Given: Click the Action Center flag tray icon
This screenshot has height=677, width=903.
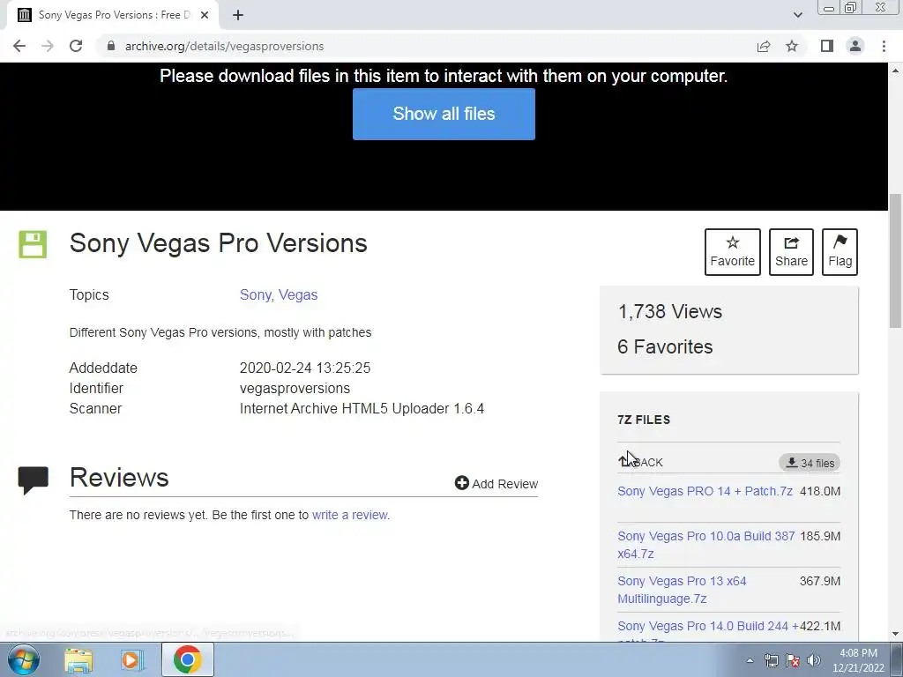Looking at the screenshot, I should pyautogui.click(x=793, y=660).
